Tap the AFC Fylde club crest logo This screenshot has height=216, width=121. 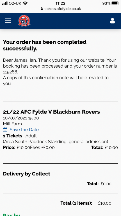click(x=24, y=21)
